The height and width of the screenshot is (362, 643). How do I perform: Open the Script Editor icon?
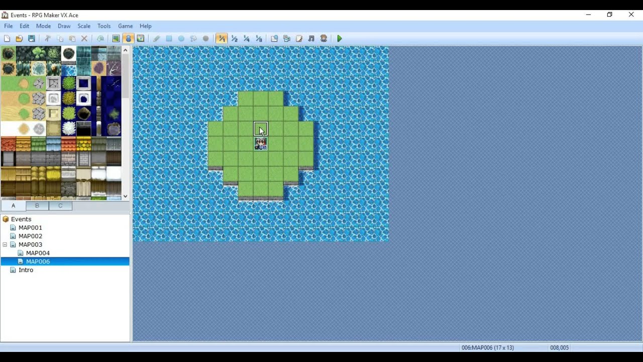click(x=299, y=39)
